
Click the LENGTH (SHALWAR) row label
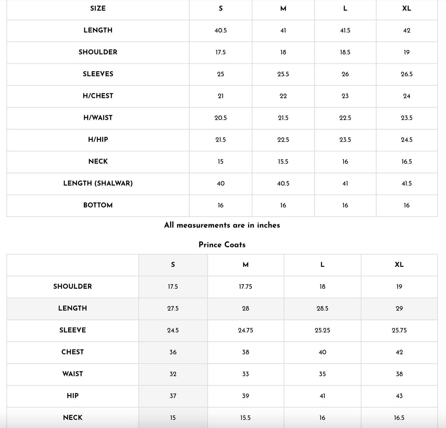coord(98,183)
